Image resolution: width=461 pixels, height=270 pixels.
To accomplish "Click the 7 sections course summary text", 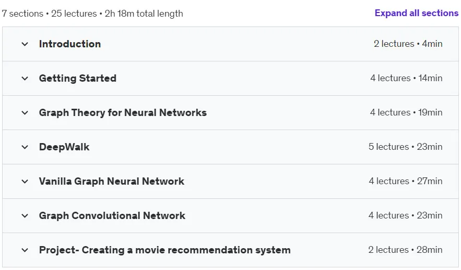I will [92, 14].
